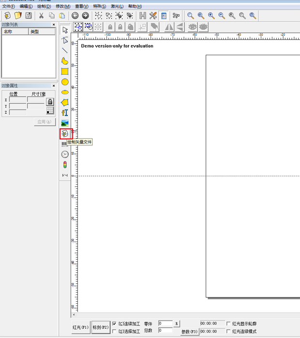The image size is (300, 338).
Task: Click the 红光(F1) button
Action: [80, 327]
